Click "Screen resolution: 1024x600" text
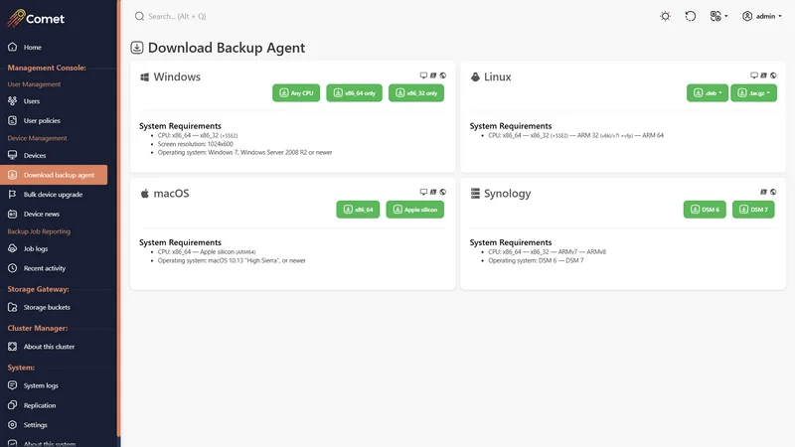Viewport: 795px width, 447px height. pyautogui.click(x=195, y=144)
